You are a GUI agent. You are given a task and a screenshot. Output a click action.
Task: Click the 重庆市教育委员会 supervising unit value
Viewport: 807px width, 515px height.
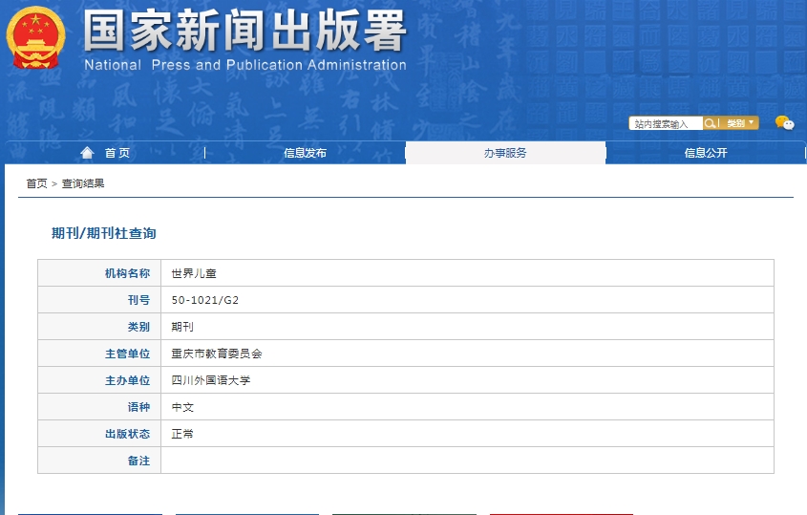click(x=217, y=354)
